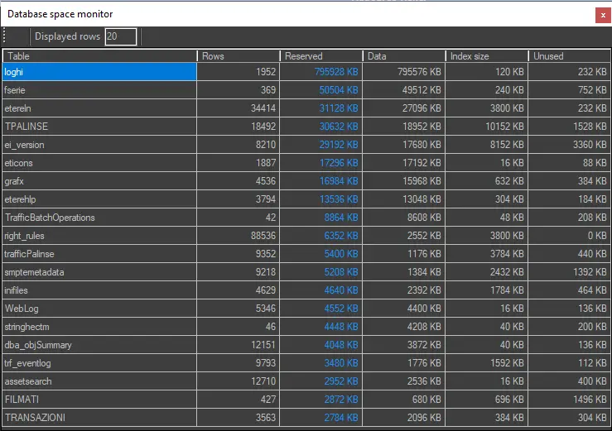Click the toolbar grip handle
The image size is (612, 431).
[5, 36]
